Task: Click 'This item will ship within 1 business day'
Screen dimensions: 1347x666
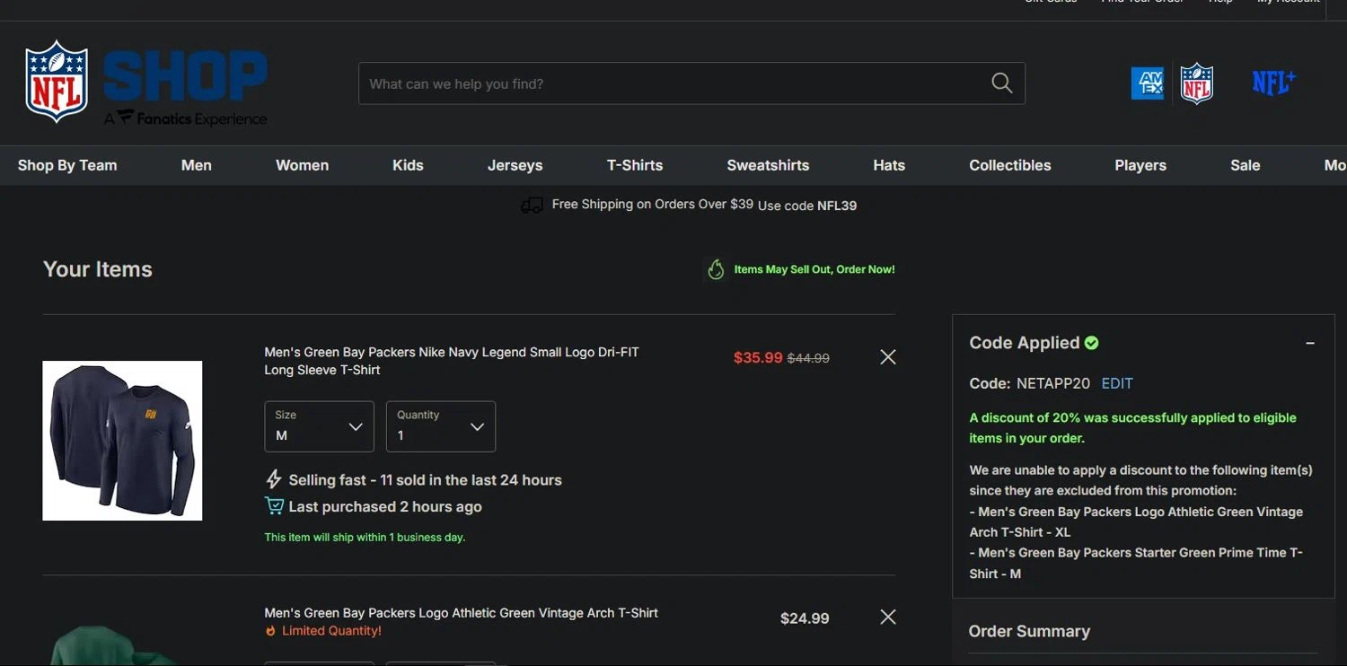Action: [365, 538]
